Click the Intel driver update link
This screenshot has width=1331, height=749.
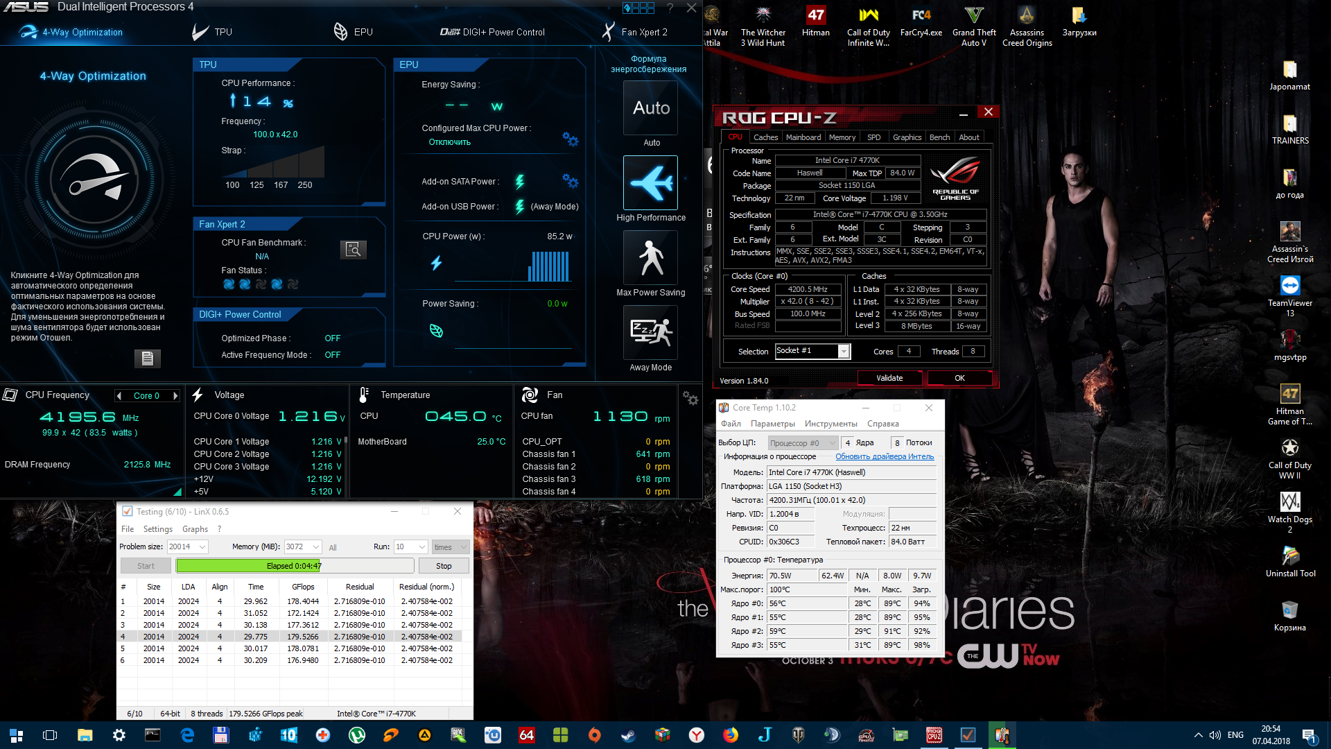tap(884, 456)
